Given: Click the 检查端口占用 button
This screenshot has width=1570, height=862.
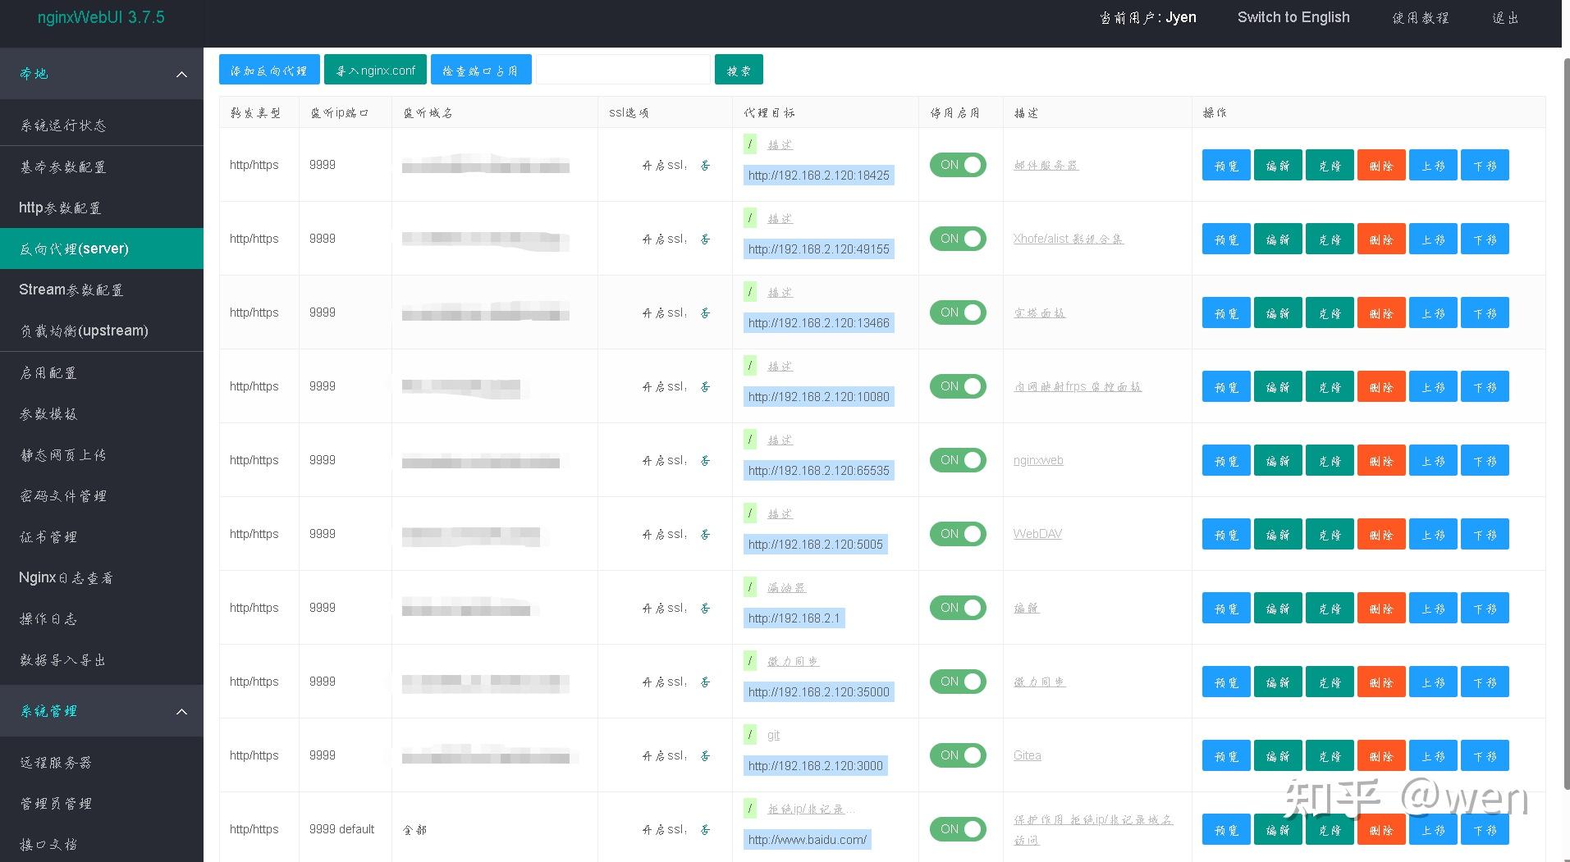Looking at the screenshot, I should pos(481,69).
